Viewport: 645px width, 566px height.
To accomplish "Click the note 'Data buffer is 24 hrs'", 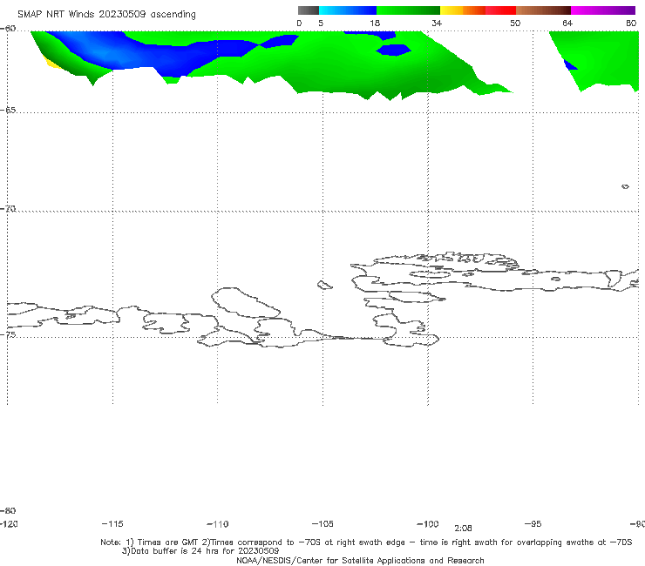I will click(176, 551).
